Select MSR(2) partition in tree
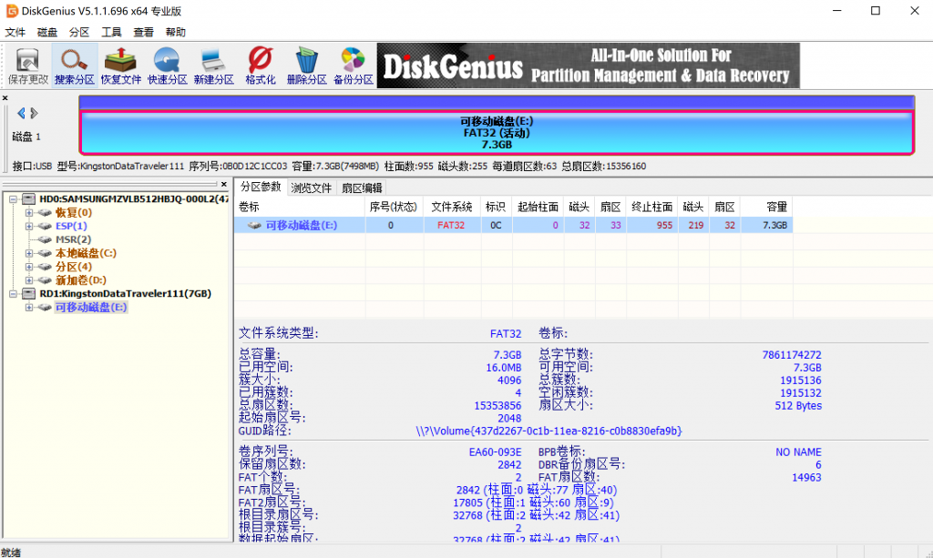Image resolution: width=933 pixels, height=558 pixels. pyautogui.click(x=73, y=239)
